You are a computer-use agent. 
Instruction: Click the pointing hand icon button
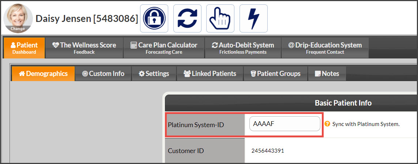pyautogui.click(x=220, y=18)
